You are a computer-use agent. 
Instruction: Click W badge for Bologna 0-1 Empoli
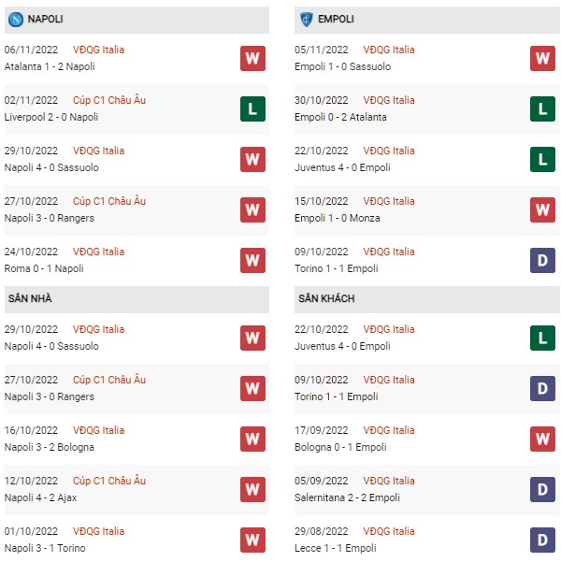coord(542,440)
